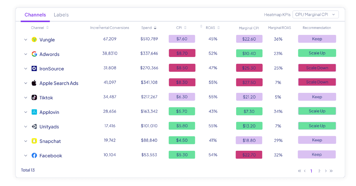356x186 pixels.
Task: Click the IronSource logo icon
Action: (34, 68)
